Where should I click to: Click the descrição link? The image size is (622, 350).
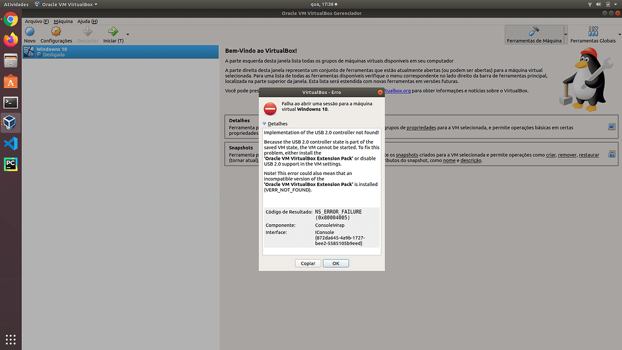tap(471, 160)
